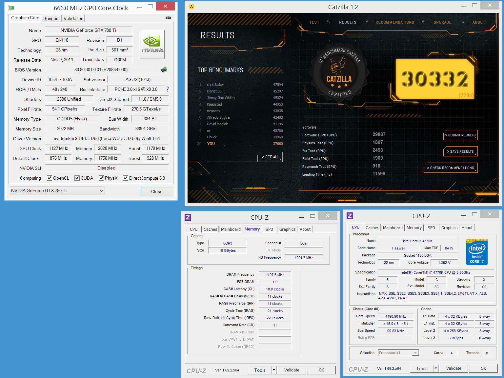Viewport: 504px width, 378px height.
Task: Click the NB Frequency value 4091.7 MHz
Action: coord(304,258)
